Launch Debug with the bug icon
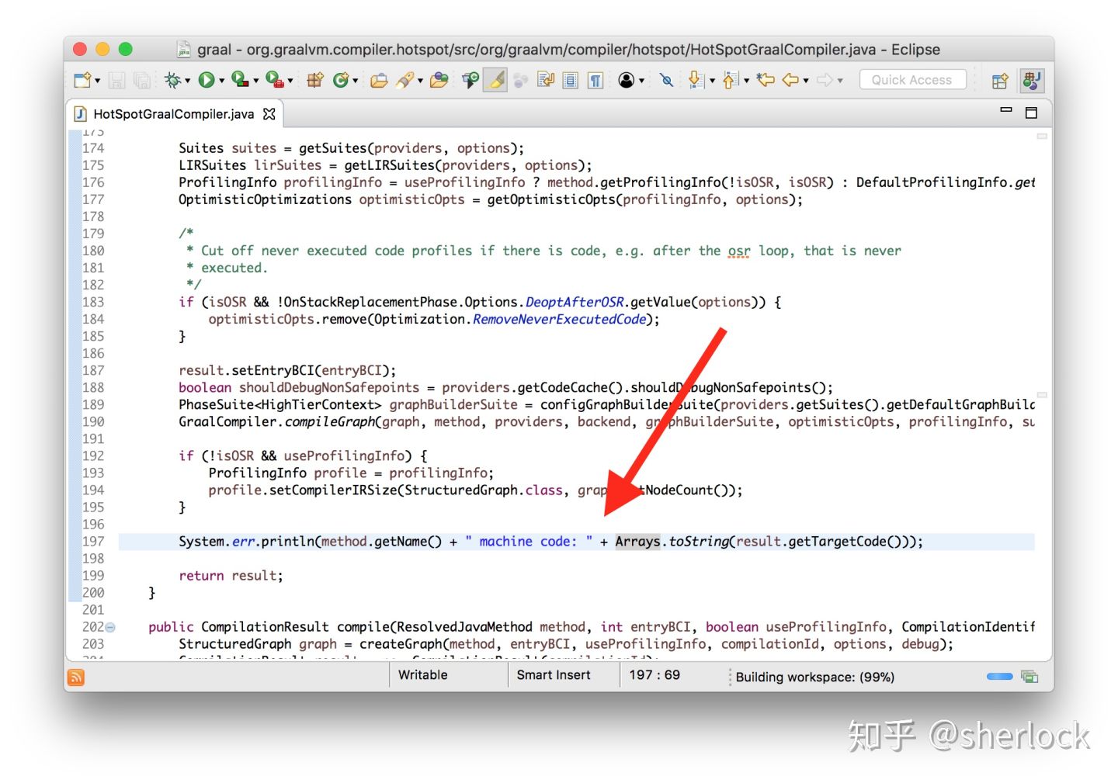 172,80
